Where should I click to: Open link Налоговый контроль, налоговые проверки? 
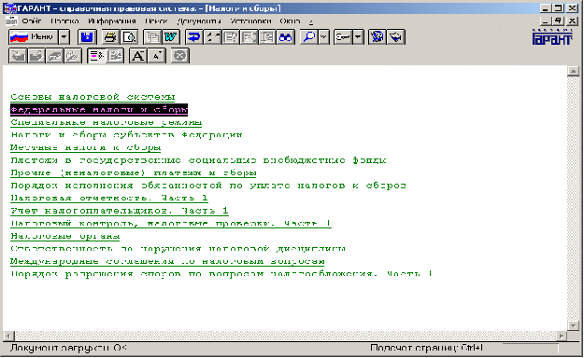171,224
